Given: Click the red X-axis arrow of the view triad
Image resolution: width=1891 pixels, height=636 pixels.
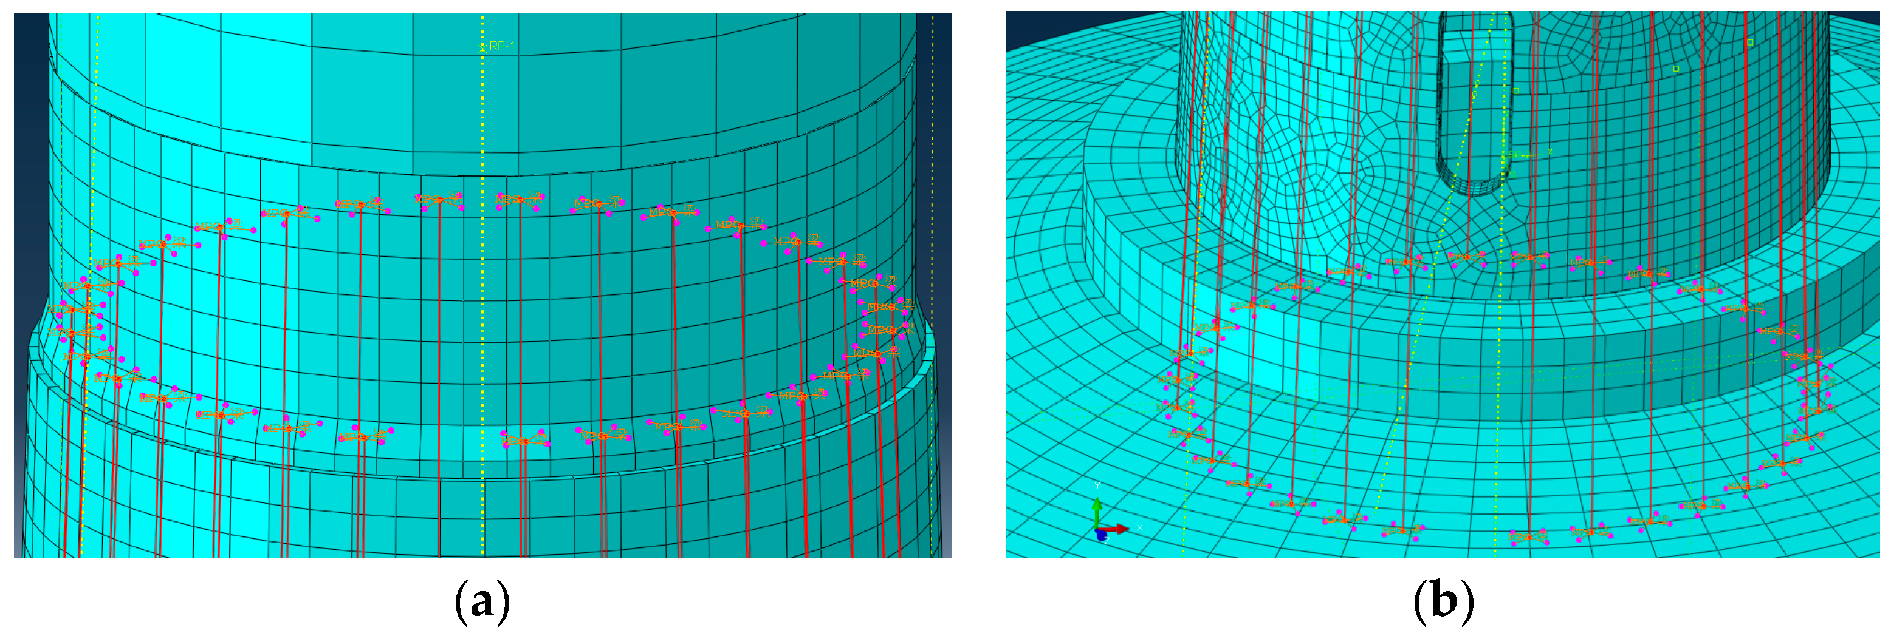Looking at the screenshot, I should click(x=1118, y=528).
